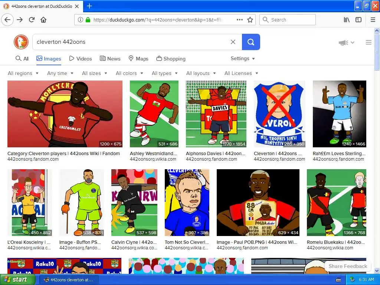The image size is (380, 285).
Task: Open the Buffon PS image thumbnail
Action: [x=81, y=203]
